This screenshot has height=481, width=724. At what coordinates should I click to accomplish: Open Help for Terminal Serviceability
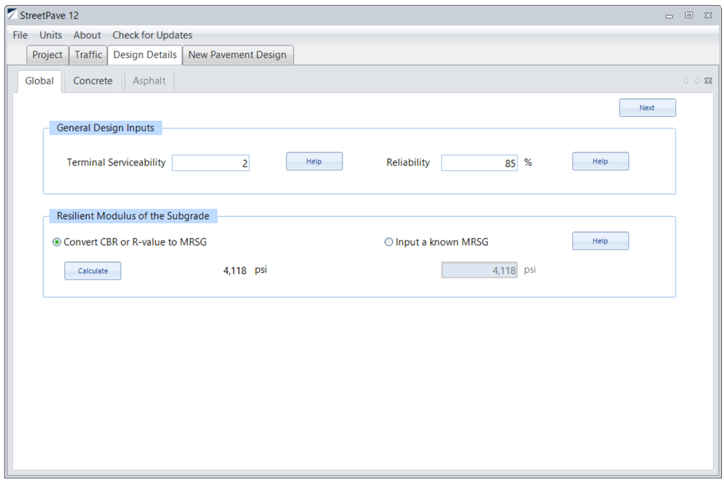click(x=314, y=162)
